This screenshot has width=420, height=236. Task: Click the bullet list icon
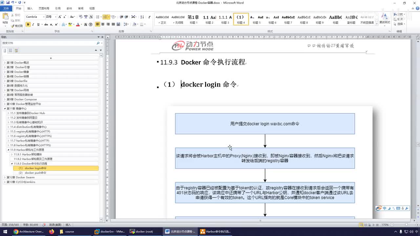97,17
